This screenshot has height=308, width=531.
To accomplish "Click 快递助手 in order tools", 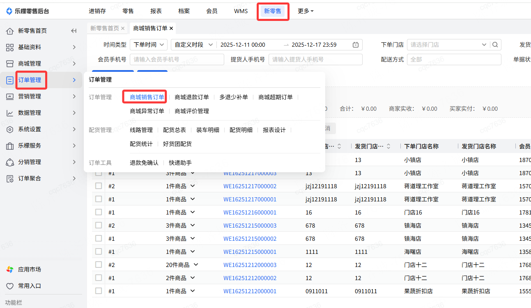I will pyautogui.click(x=180, y=163).
